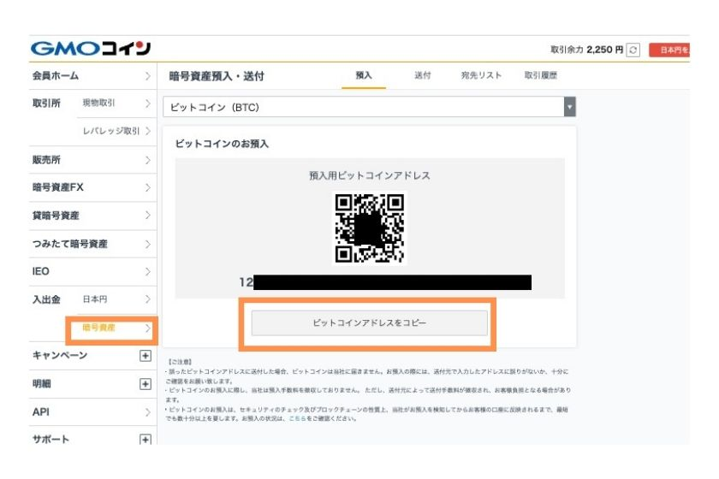Screen dimensions: 719x479
Task: Click the 暗号資産預入・送付 page title
Action: pos(217,76)
